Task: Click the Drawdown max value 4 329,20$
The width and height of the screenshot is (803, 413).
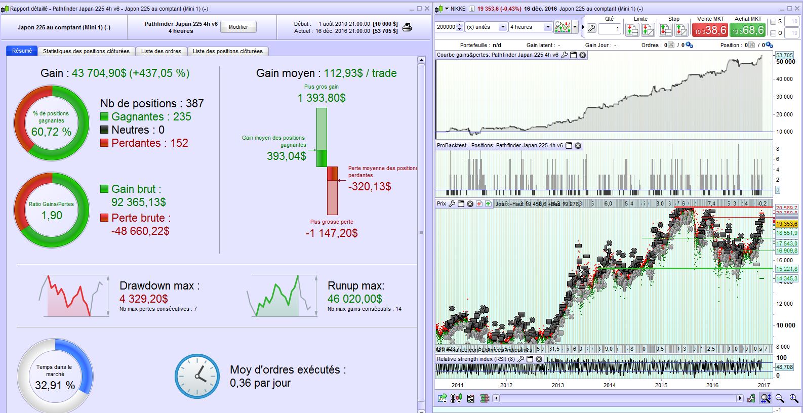Action: click(144, 299)
